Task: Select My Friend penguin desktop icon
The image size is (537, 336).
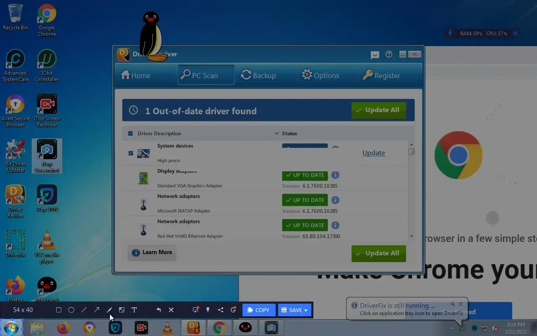Action: (x=47, y=289)
